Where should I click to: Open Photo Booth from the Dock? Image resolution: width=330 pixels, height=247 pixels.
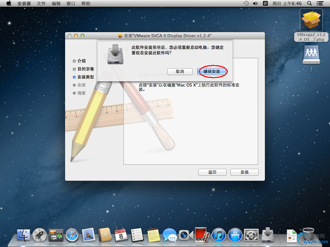pyautogui.click(x=200, y=235)
